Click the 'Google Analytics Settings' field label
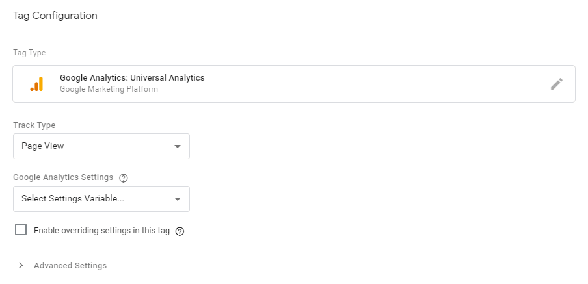The width and height of the screenshot is (588, 284). 63,177
